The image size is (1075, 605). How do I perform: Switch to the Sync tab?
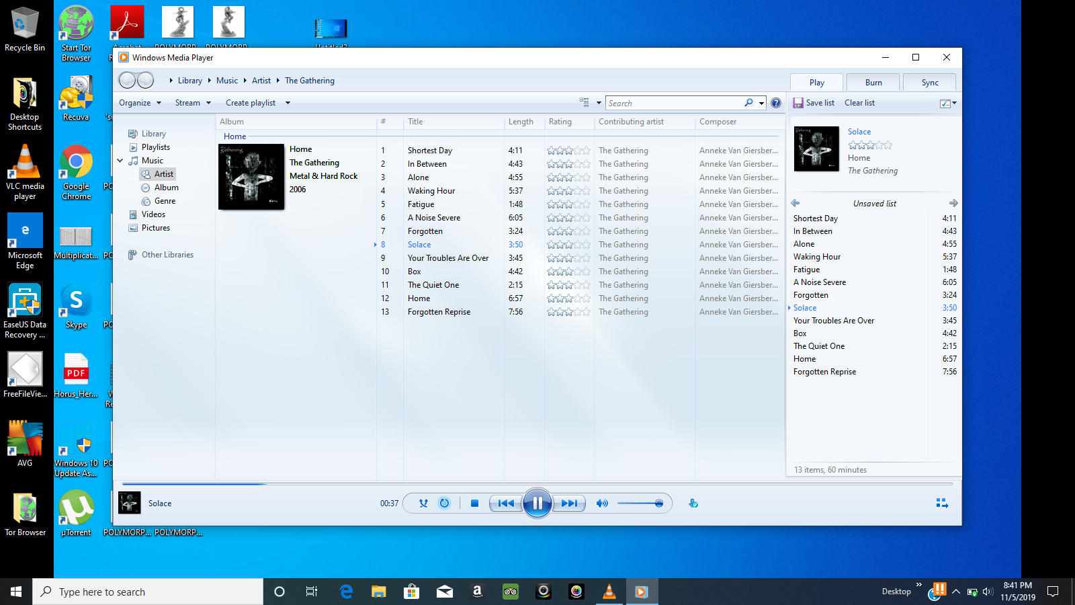tap(930, 82)
